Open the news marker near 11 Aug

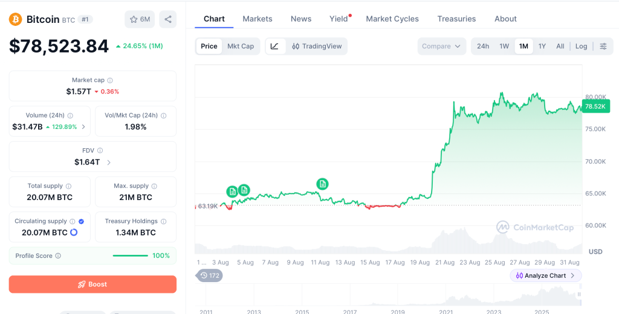point(323,184)
